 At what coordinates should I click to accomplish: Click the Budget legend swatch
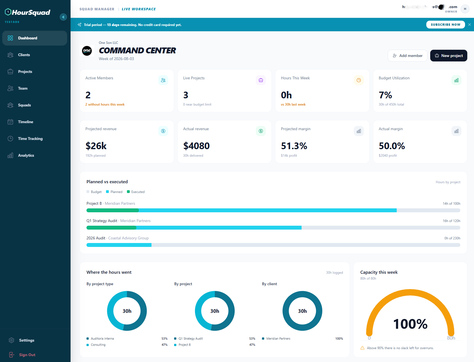pyautogui.click(x=88, y=192)
